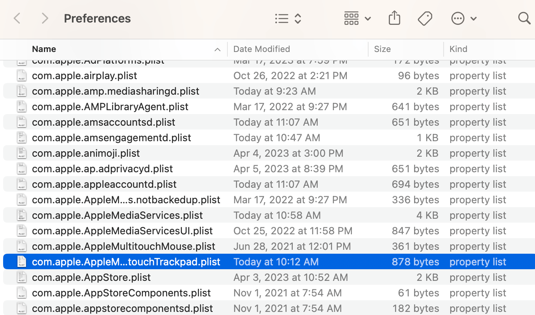Click the 336 bytes size value
535x315 pixels.
(x=416, y=200)
